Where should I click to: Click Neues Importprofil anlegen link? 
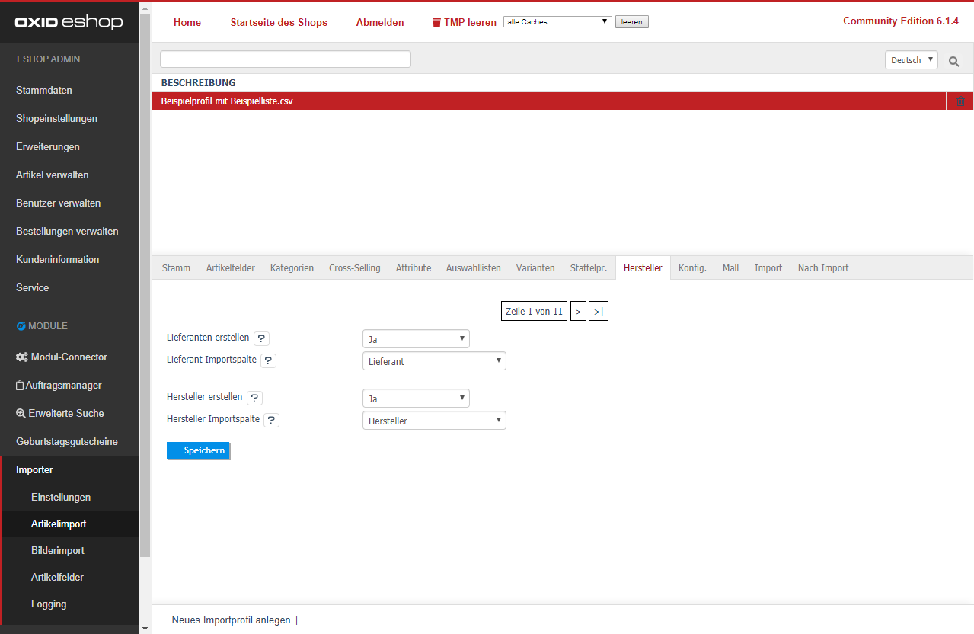pyautogui.click(x=231, y=620)
